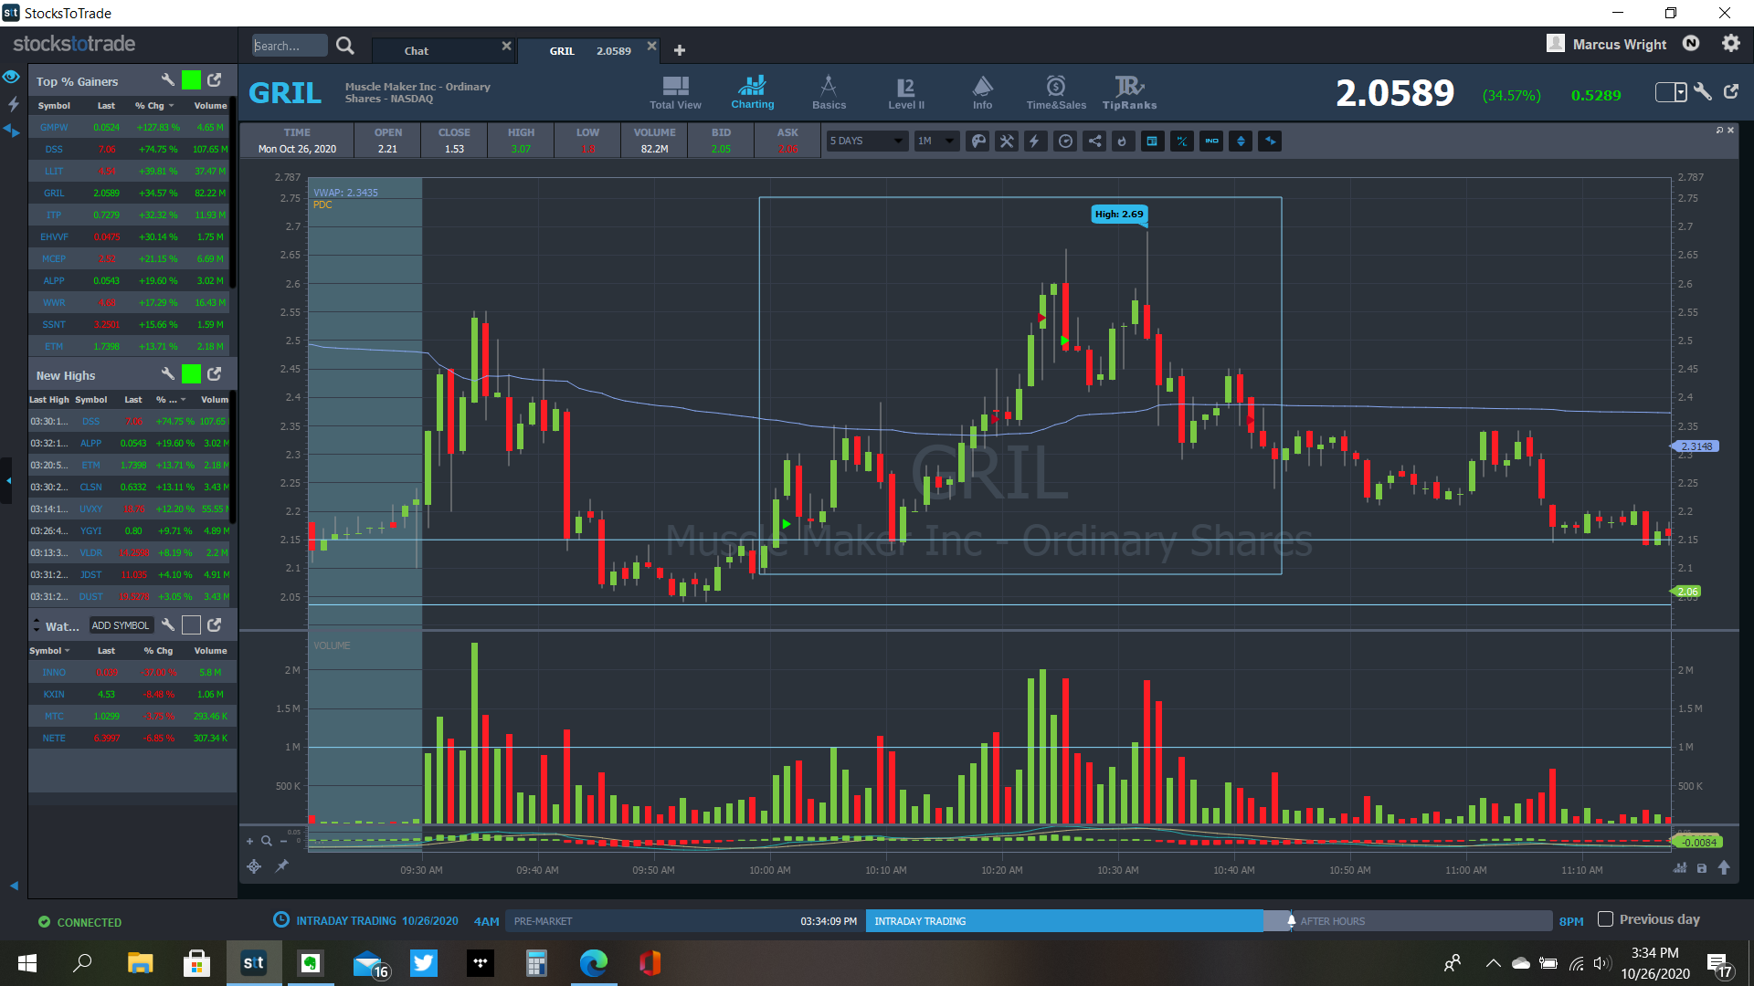This screenshot has height=986, width=1754.
Task: Open Level II view
Action: pos(905,92)
